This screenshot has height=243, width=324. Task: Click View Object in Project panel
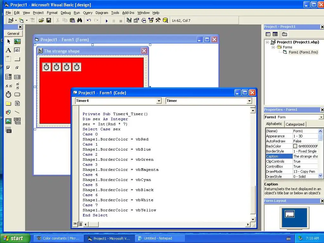pyautogui.click(x=275, y=34)
